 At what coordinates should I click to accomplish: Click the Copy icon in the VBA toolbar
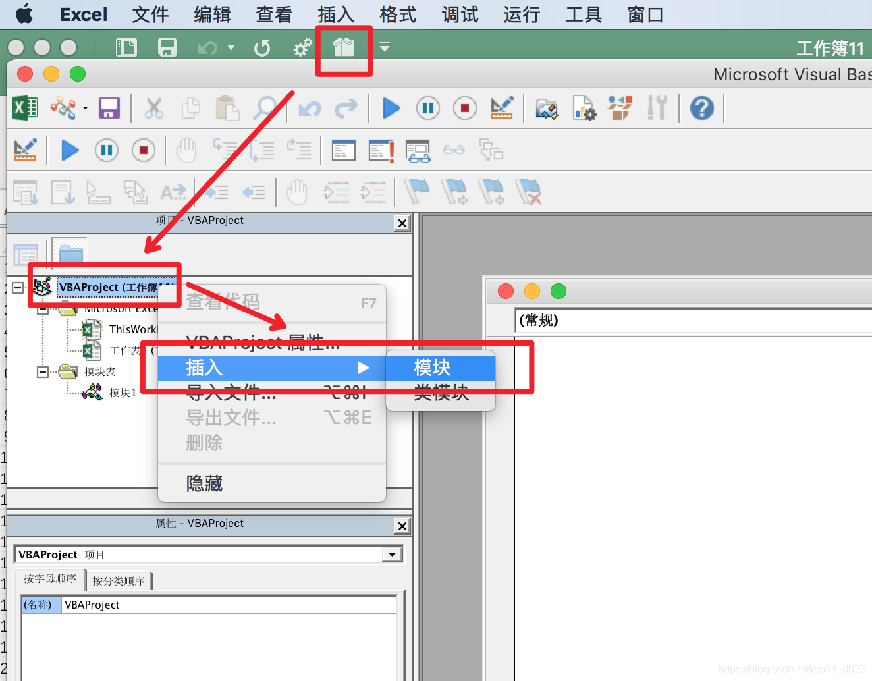[x=190, y=108]
